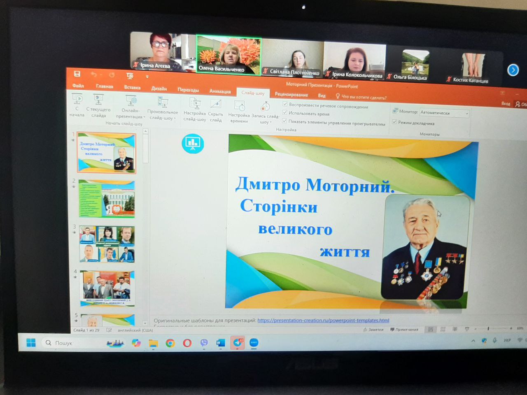527x395 pixels.
Task: Switch to the Переходы ribbon tab
Action: pyautogui.click(x=188, y=90)
